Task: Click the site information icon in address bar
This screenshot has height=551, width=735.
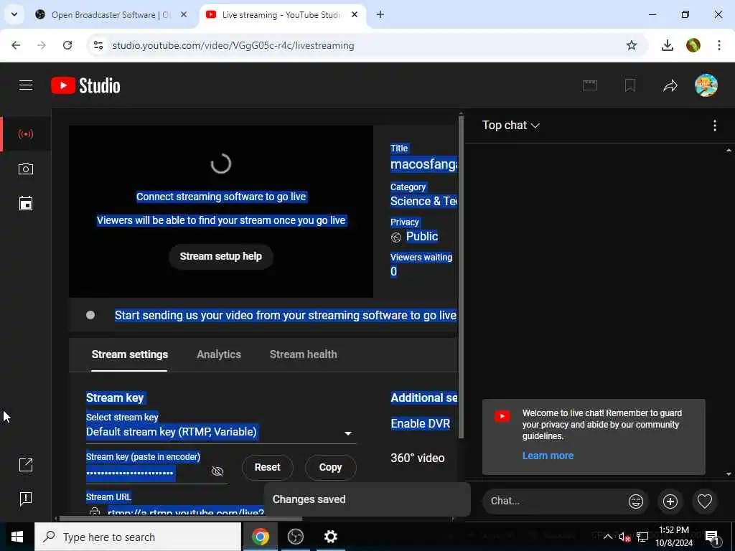Action: [98, 45]
